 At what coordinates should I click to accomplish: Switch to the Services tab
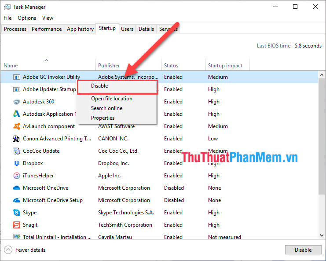click(168, 29)
